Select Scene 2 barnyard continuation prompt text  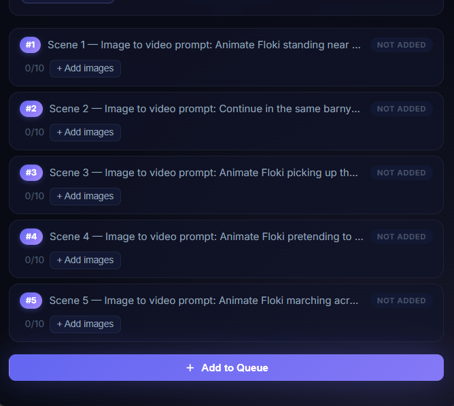(x=205, y=109)
